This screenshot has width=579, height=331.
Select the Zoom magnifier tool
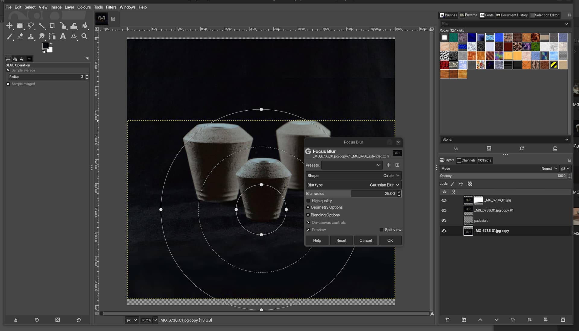coord(84,36)
